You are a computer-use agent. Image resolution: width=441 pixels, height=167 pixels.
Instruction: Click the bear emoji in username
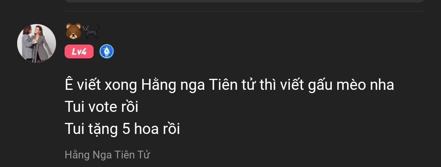point(74,31)
